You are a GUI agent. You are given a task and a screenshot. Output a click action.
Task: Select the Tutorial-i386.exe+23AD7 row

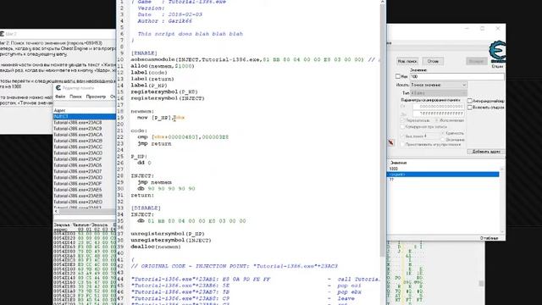coord(85,171)
